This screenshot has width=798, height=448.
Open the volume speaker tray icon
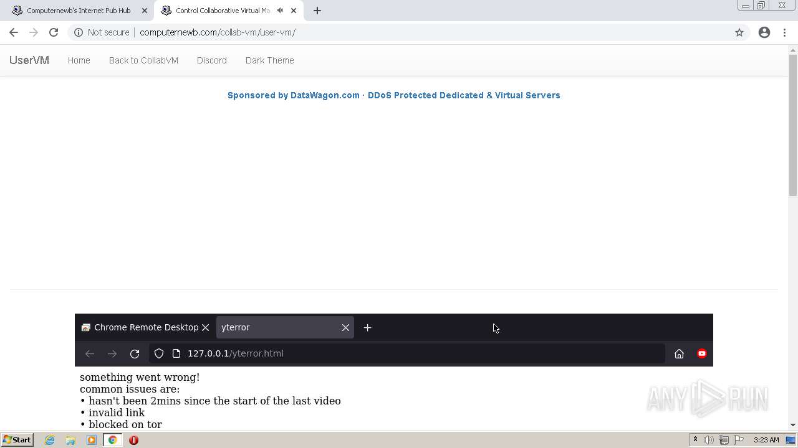(x=709, y=440)
